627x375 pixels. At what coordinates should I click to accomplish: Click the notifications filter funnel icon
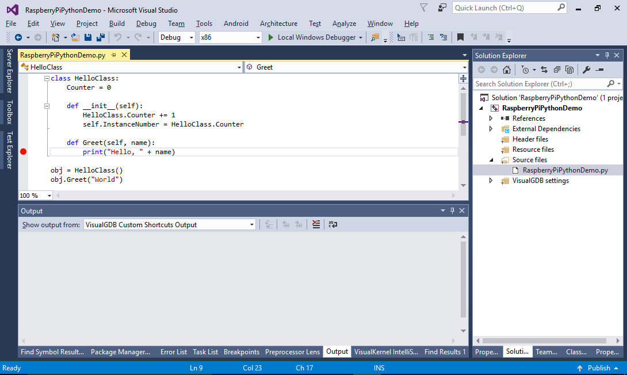tap(424, 7)
